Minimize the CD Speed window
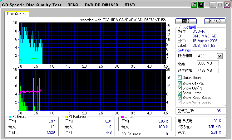 click(x=213, y=5)
